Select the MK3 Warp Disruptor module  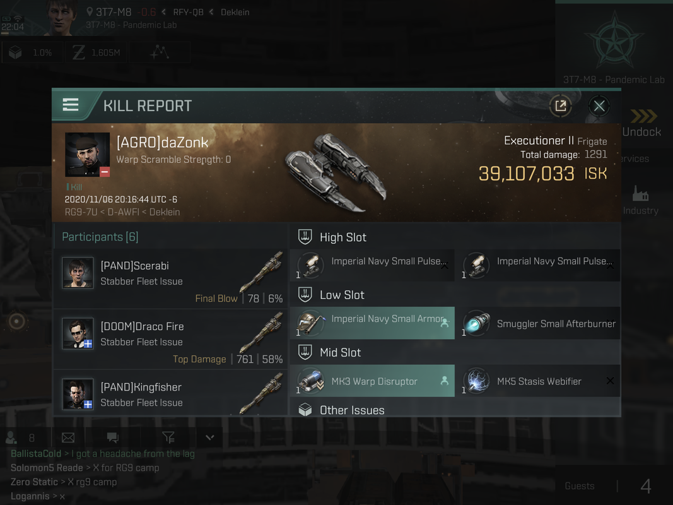click(372, 381)
